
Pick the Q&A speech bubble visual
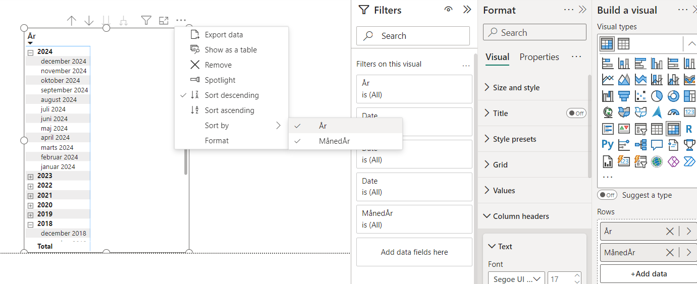657,145
